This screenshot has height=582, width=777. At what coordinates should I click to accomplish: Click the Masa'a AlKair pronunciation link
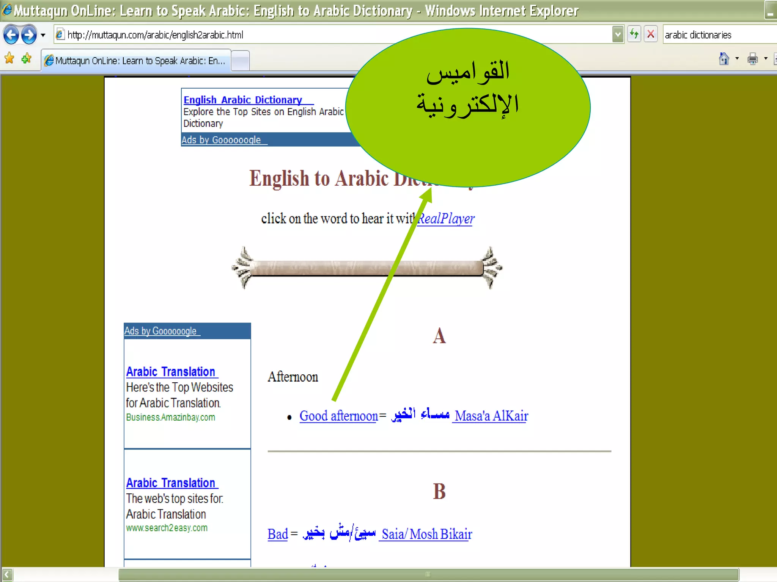point(491,416)
